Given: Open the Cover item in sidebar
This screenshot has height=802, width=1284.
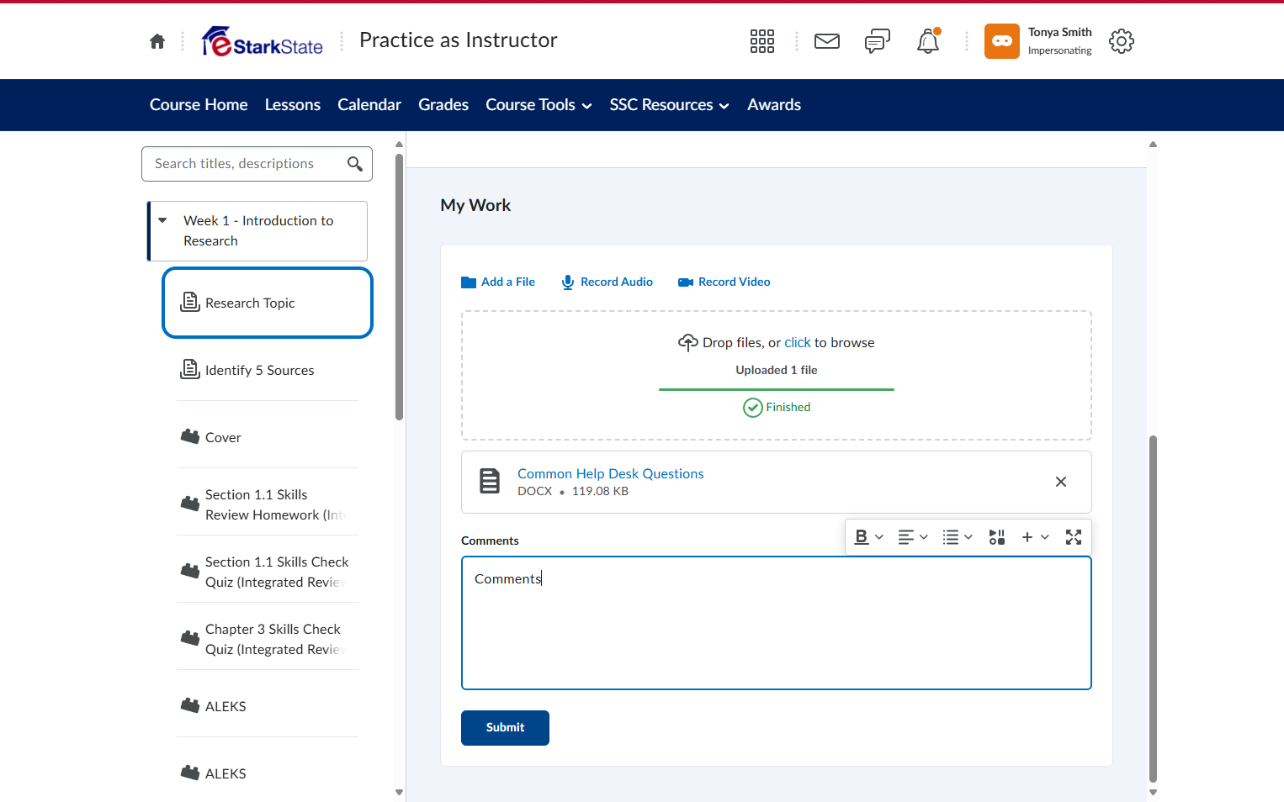Looking at the screenshot, I should click(268, 437).
